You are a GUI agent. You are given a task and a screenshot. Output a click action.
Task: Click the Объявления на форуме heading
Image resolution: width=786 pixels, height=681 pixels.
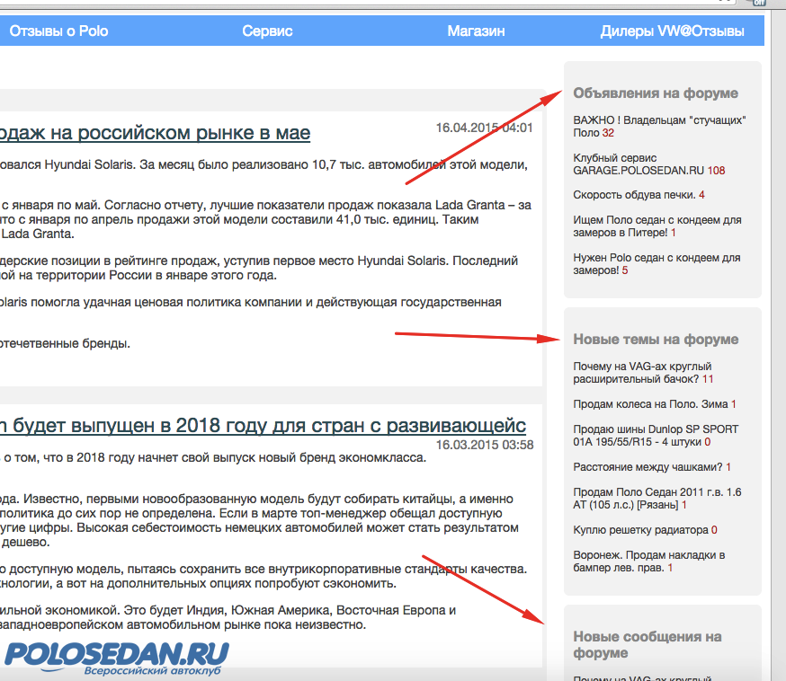[x=656, y=93]
